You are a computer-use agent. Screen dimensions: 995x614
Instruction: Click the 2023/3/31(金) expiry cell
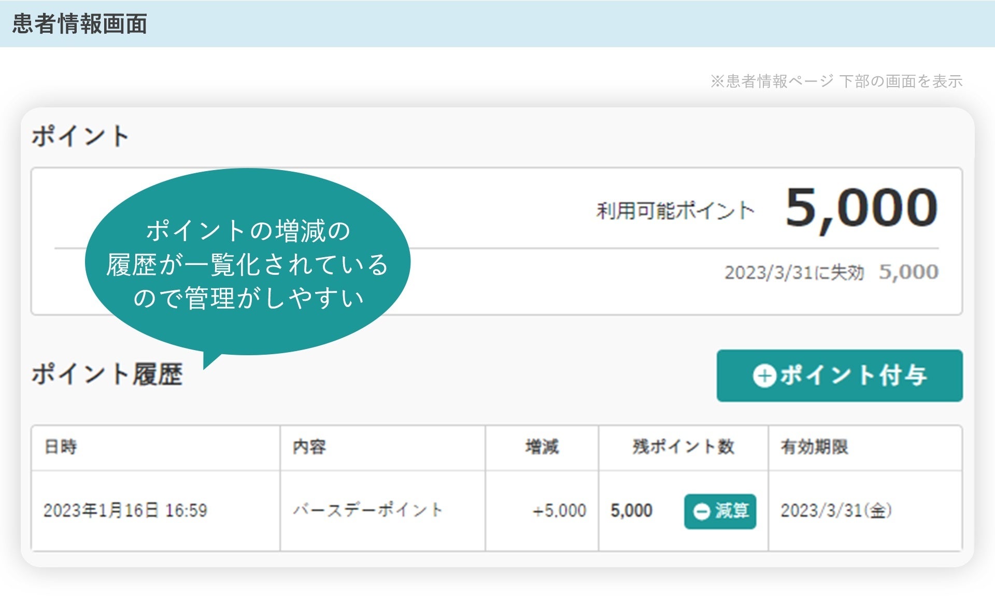[836, 510]
